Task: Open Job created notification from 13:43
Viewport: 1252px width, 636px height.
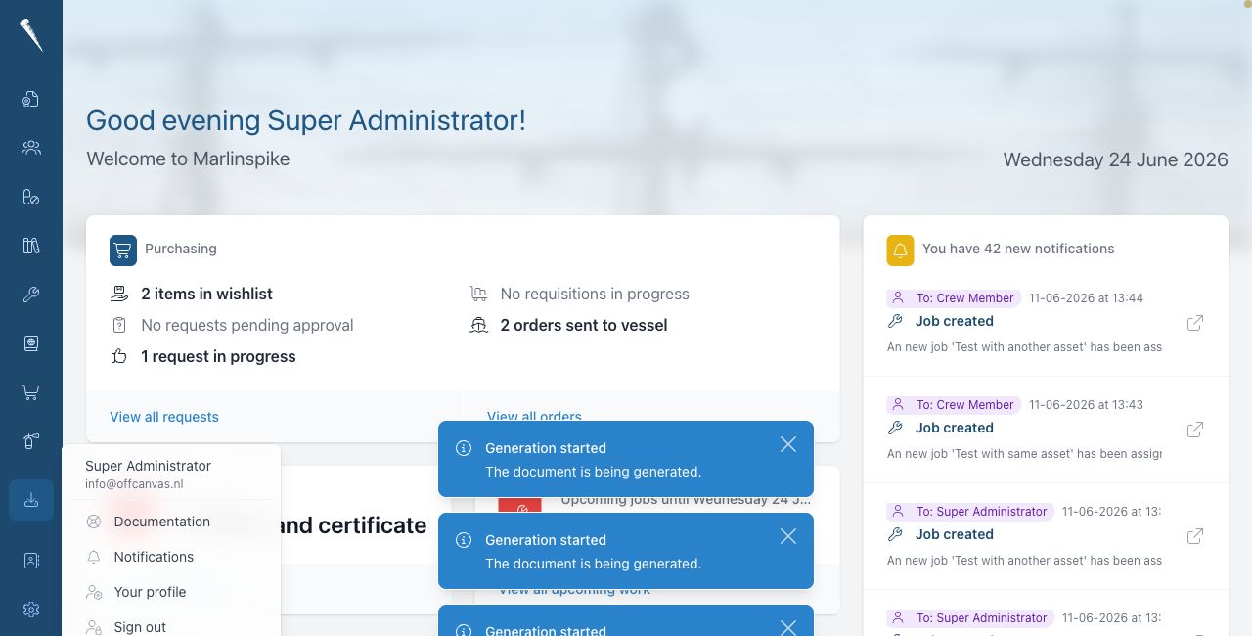Action: [955, 428]
